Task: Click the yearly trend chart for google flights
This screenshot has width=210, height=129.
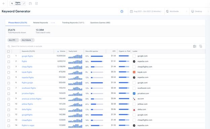Action: [75, 56]
